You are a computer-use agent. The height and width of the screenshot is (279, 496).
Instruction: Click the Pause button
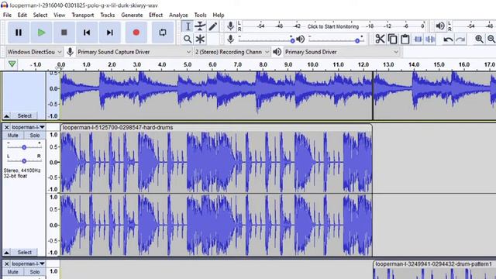tap(19, 33)
